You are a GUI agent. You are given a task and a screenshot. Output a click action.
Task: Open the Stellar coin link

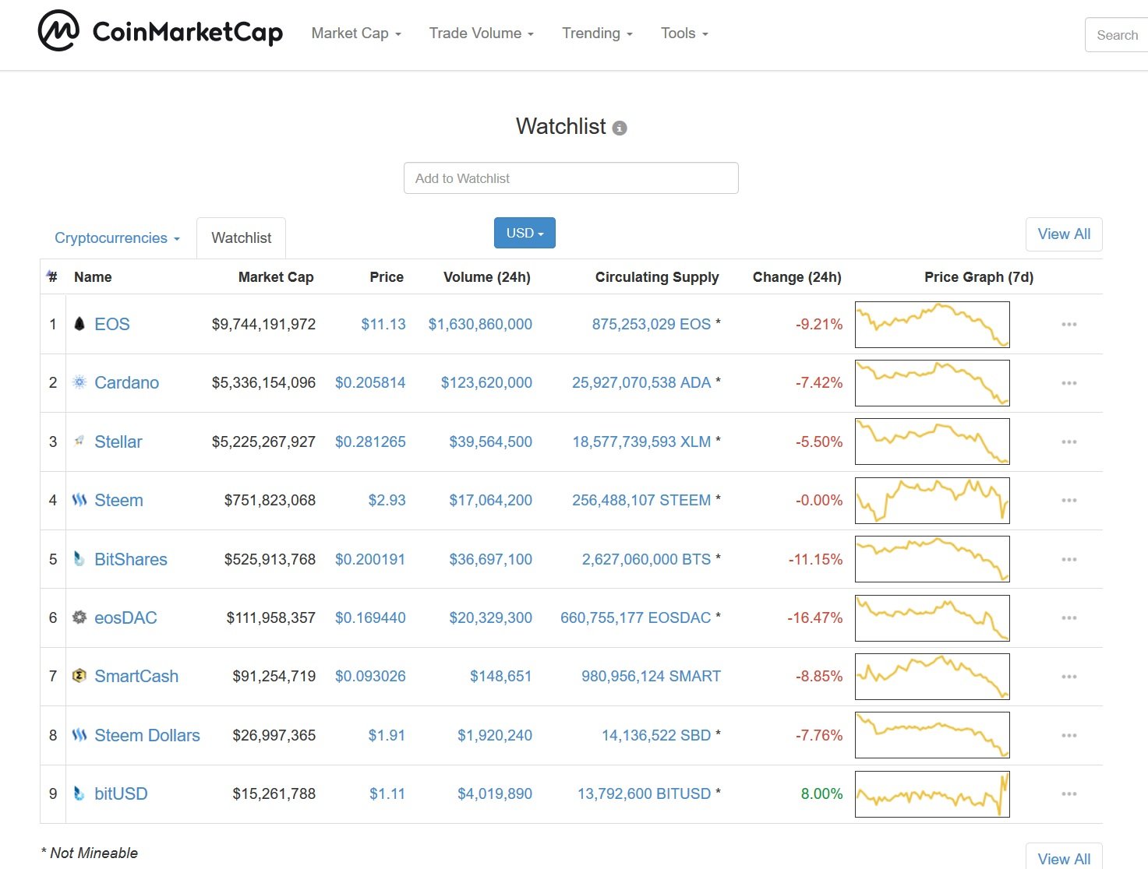pyautogui.click(x=118, y=442)
